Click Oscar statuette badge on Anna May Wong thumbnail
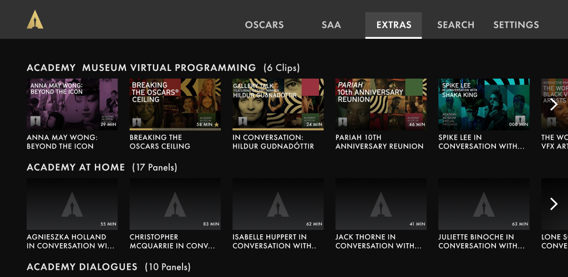The height and width of the screenshot is (277, 568). 35,121
